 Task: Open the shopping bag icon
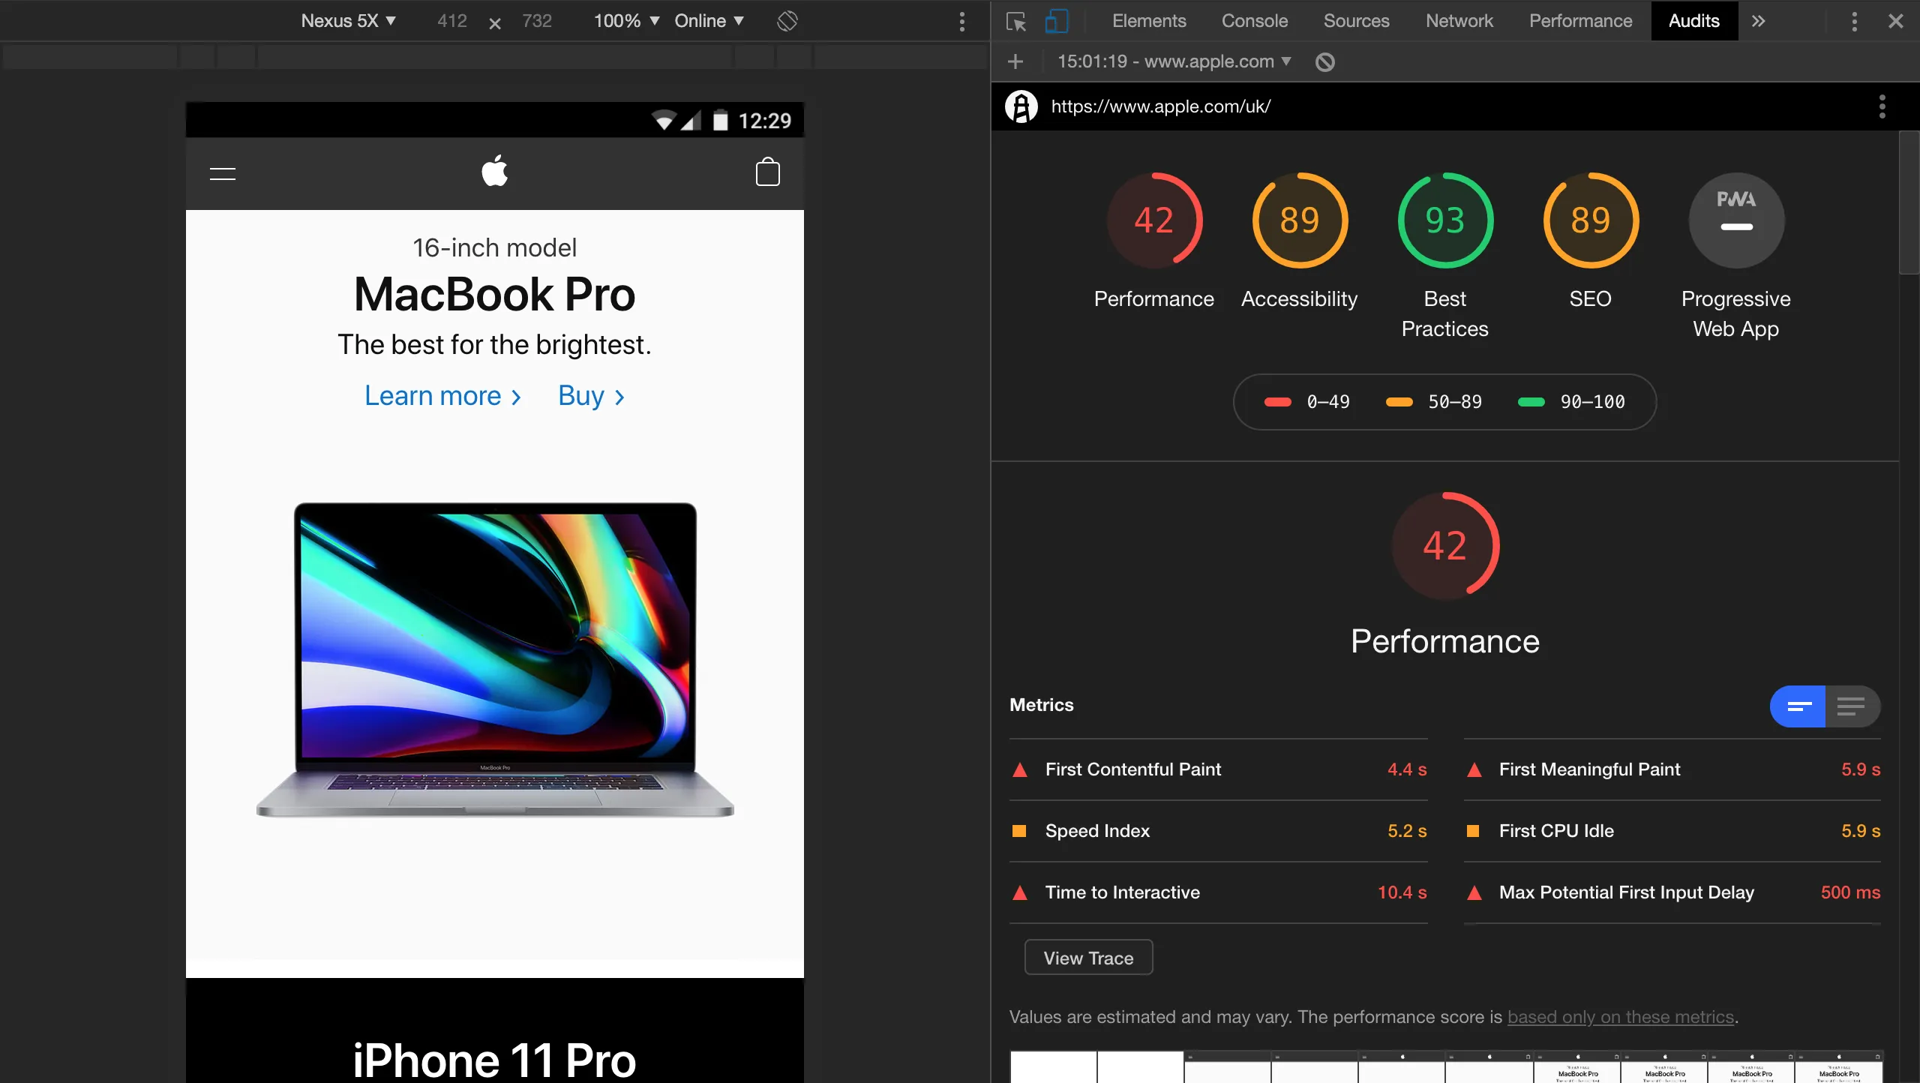pos(767,172)
